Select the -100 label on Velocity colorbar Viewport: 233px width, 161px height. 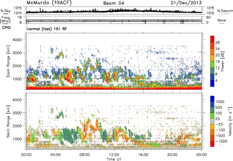tap(220, 130)
